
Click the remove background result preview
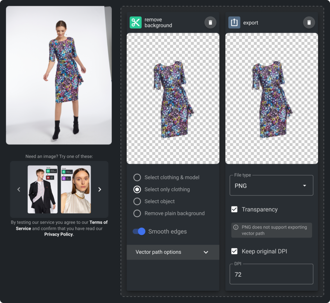tap(173, 98)
